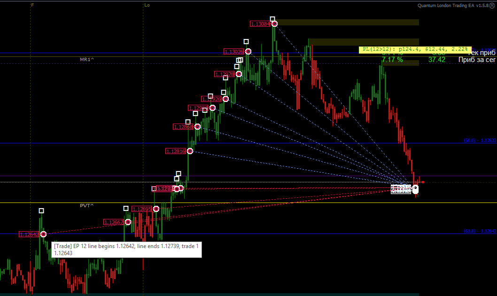Click the white square marker above the 1.13026 entry

click(246, 41)
